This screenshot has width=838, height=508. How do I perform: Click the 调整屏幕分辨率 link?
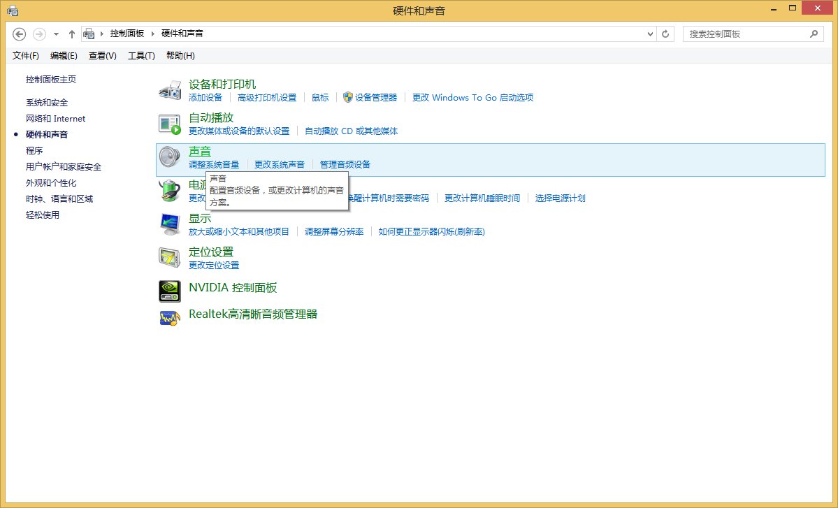[335, 231]
